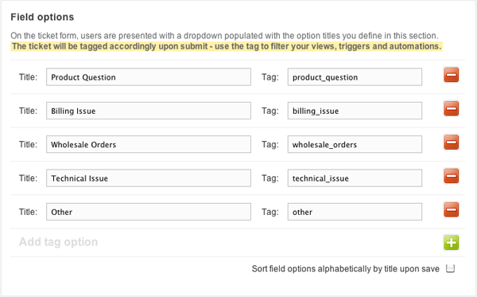Enable sort field options alphabetically checkbox
The height and width of the screenshot is (297, 477).
coord(450,268)
